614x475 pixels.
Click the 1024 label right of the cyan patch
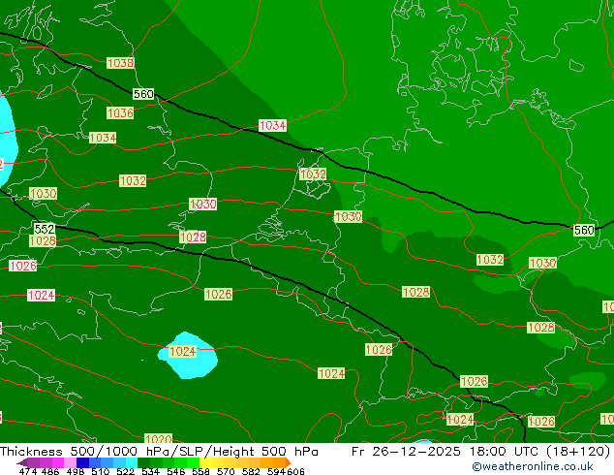(x=331, y=373)
